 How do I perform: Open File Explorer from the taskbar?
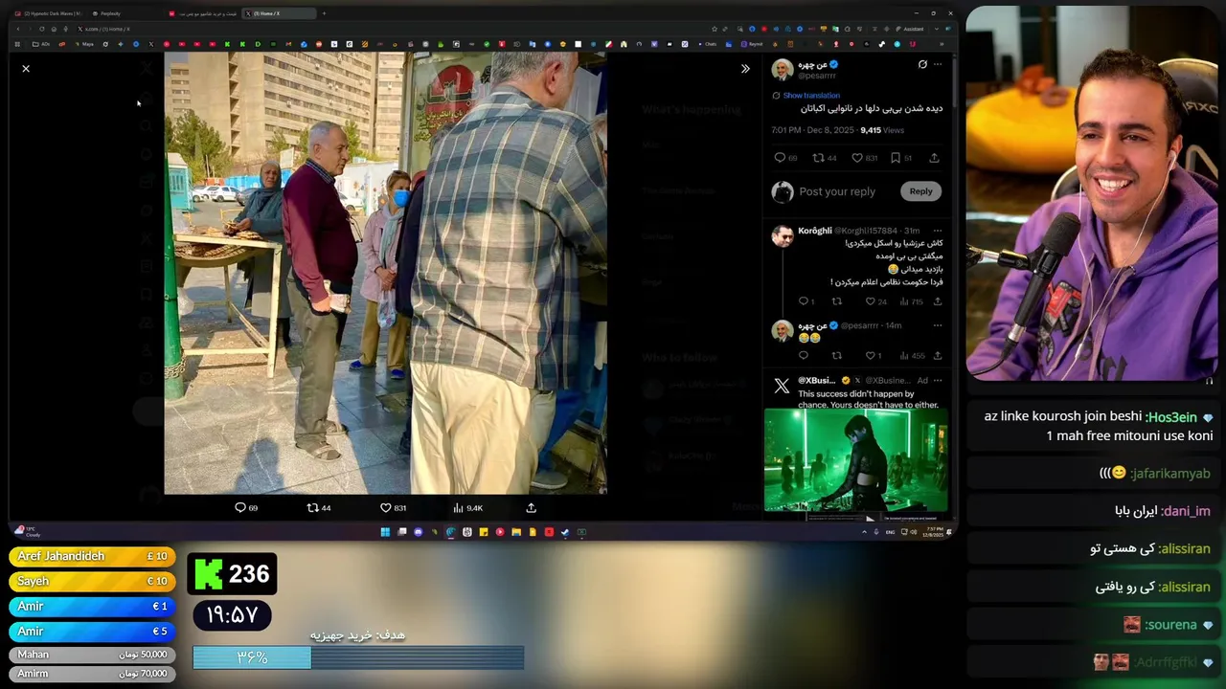tap(515, 532)
